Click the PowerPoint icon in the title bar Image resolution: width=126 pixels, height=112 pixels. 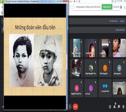pos(5,1)
